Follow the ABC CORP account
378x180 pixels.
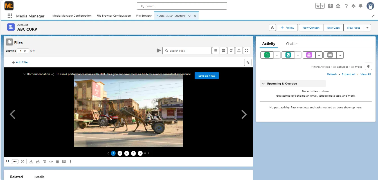coord(287,28)
